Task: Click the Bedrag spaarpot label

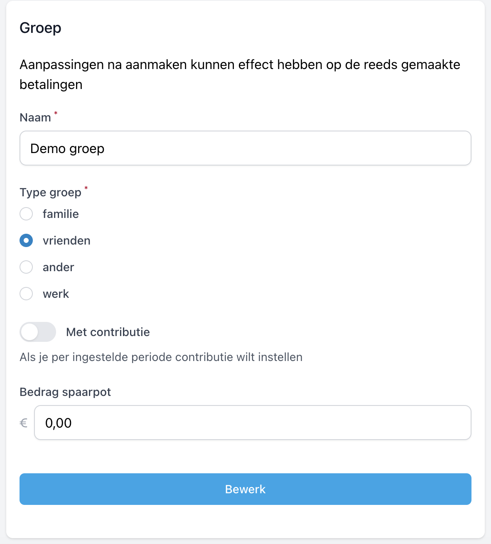Action: click(x=65, y=392)
